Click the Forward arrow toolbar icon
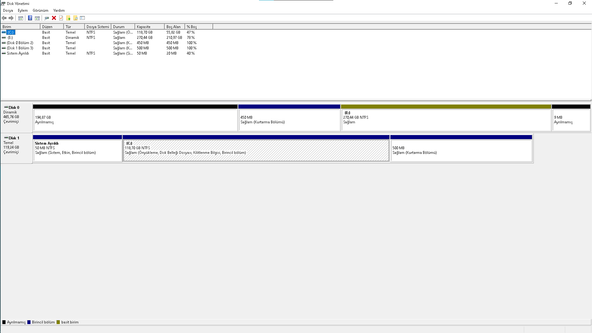The width and height of the screenshot is (592, 333). click(11, 18)
